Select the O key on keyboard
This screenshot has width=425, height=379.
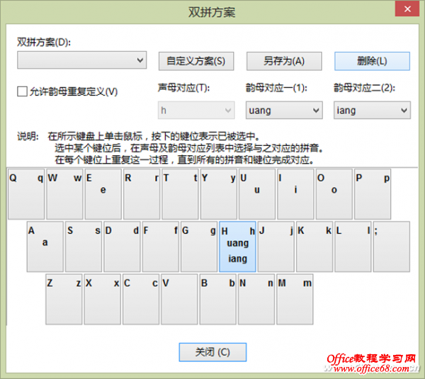click(x=334, y=194)
